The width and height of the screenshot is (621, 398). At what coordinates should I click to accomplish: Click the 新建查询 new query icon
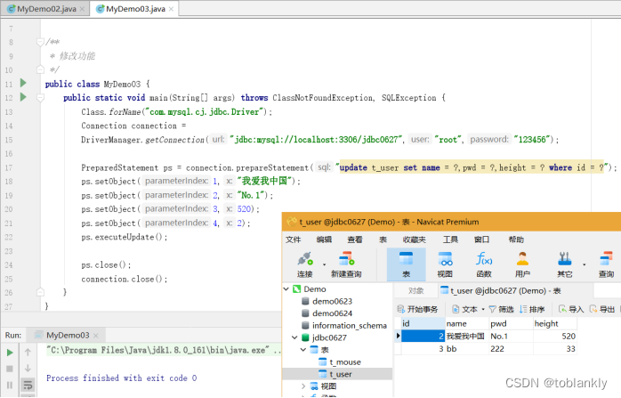coord(346,264)
